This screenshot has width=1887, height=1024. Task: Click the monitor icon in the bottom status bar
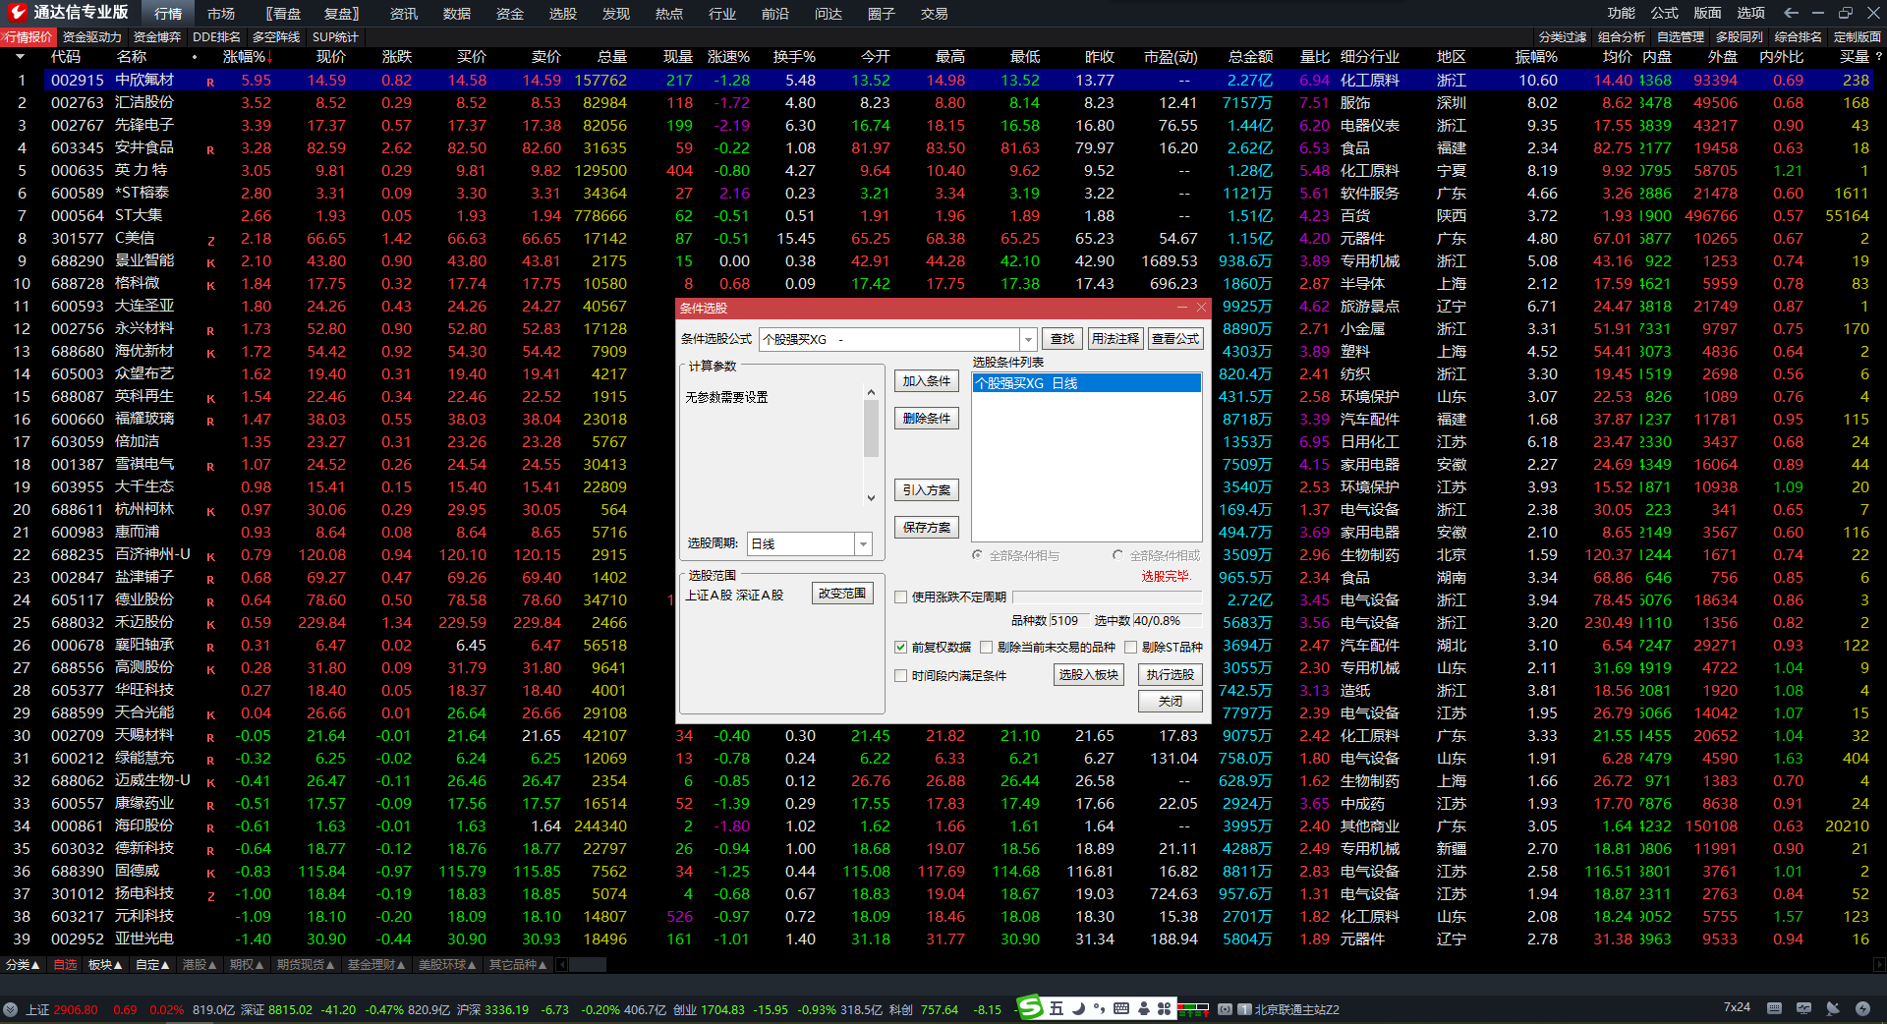[x=1803, y=1008]
